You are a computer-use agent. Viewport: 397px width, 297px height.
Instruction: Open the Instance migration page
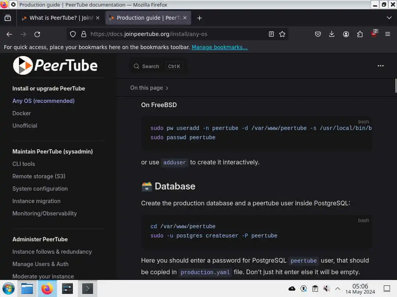coord(36,201)
